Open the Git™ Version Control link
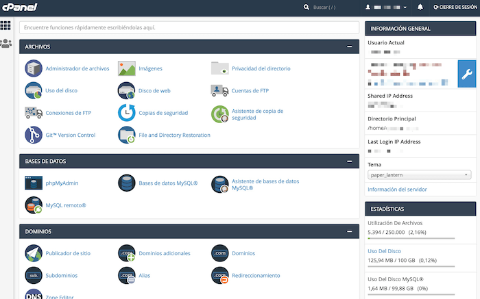Image resolution: width=480 pixels, height=299 pixels. 71,135
